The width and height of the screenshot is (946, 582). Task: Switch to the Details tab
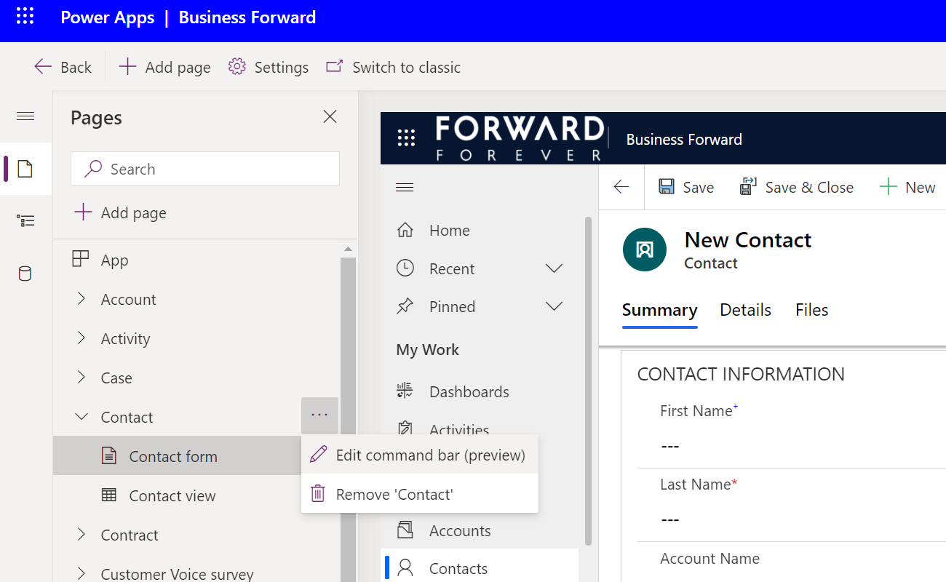pos(745,310)
